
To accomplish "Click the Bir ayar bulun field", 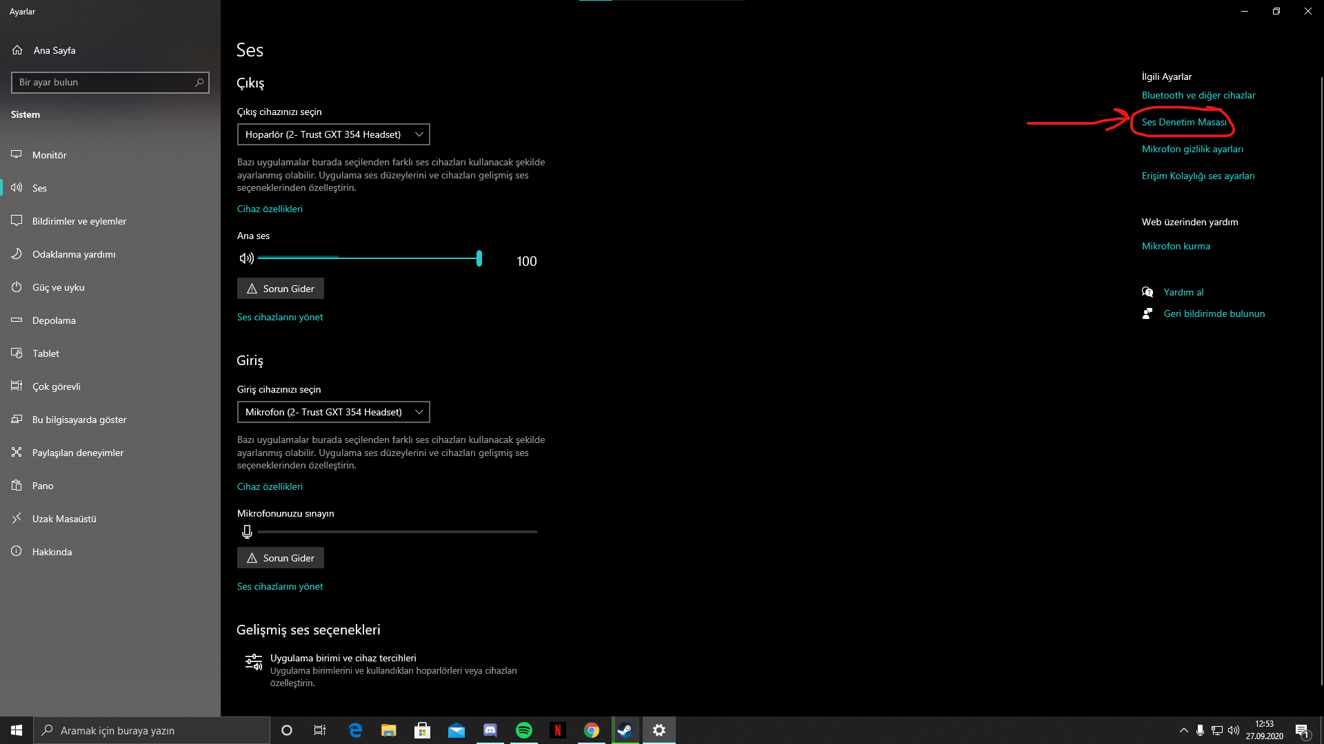I will (103, 83).
